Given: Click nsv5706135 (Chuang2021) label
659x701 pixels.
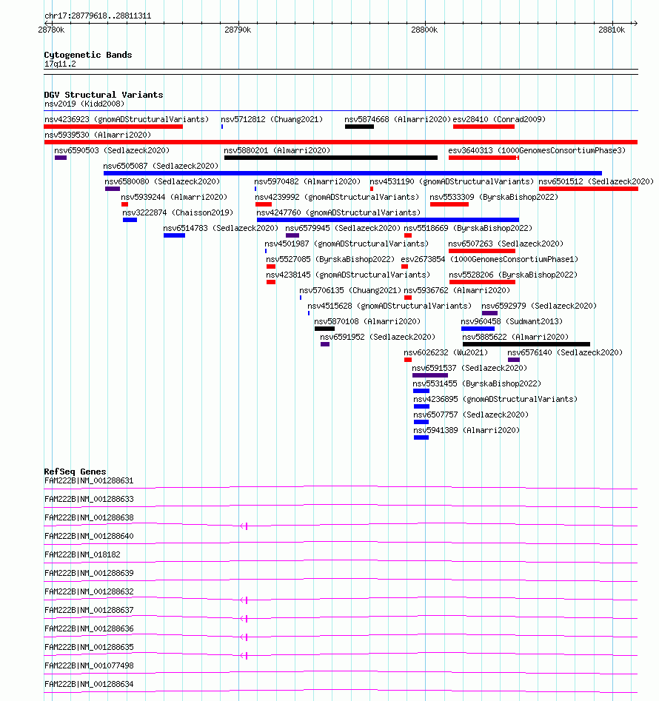Looking at the screenshot, I should click(350, 290).
